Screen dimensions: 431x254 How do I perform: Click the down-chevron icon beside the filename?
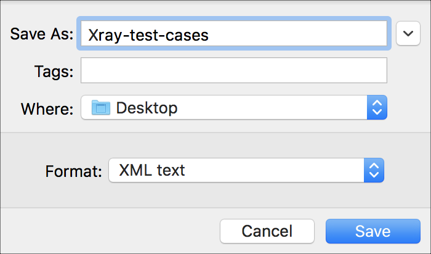click(x=408, y=33)
